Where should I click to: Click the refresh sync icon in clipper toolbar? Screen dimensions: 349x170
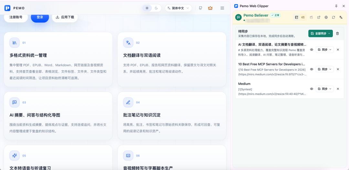coord(333,17)
